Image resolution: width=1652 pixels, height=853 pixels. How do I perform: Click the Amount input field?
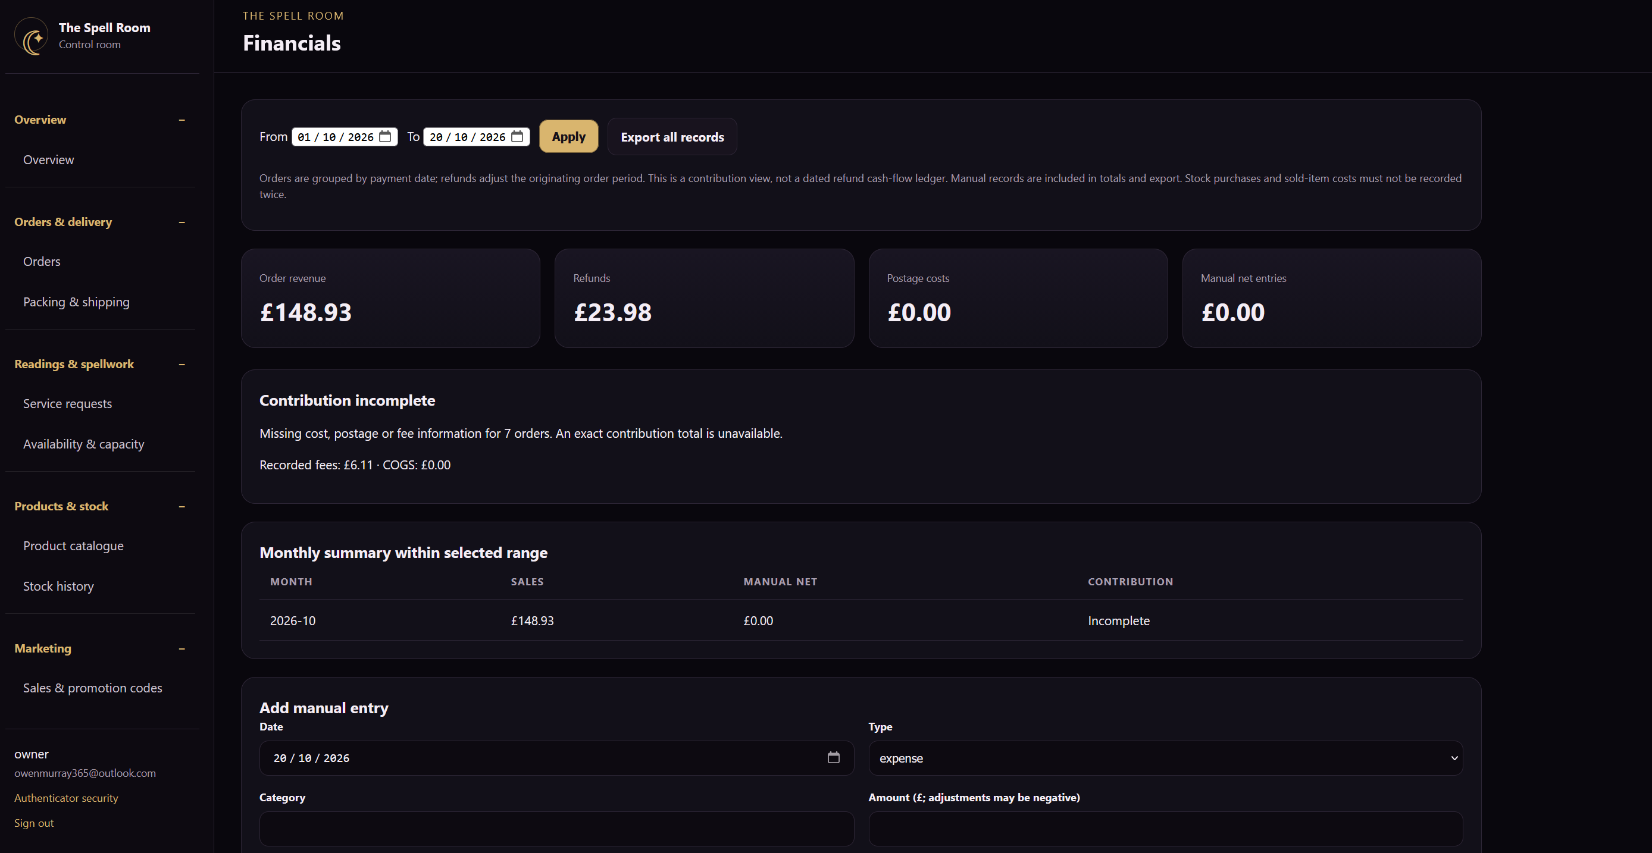[x=1165, y=829]
